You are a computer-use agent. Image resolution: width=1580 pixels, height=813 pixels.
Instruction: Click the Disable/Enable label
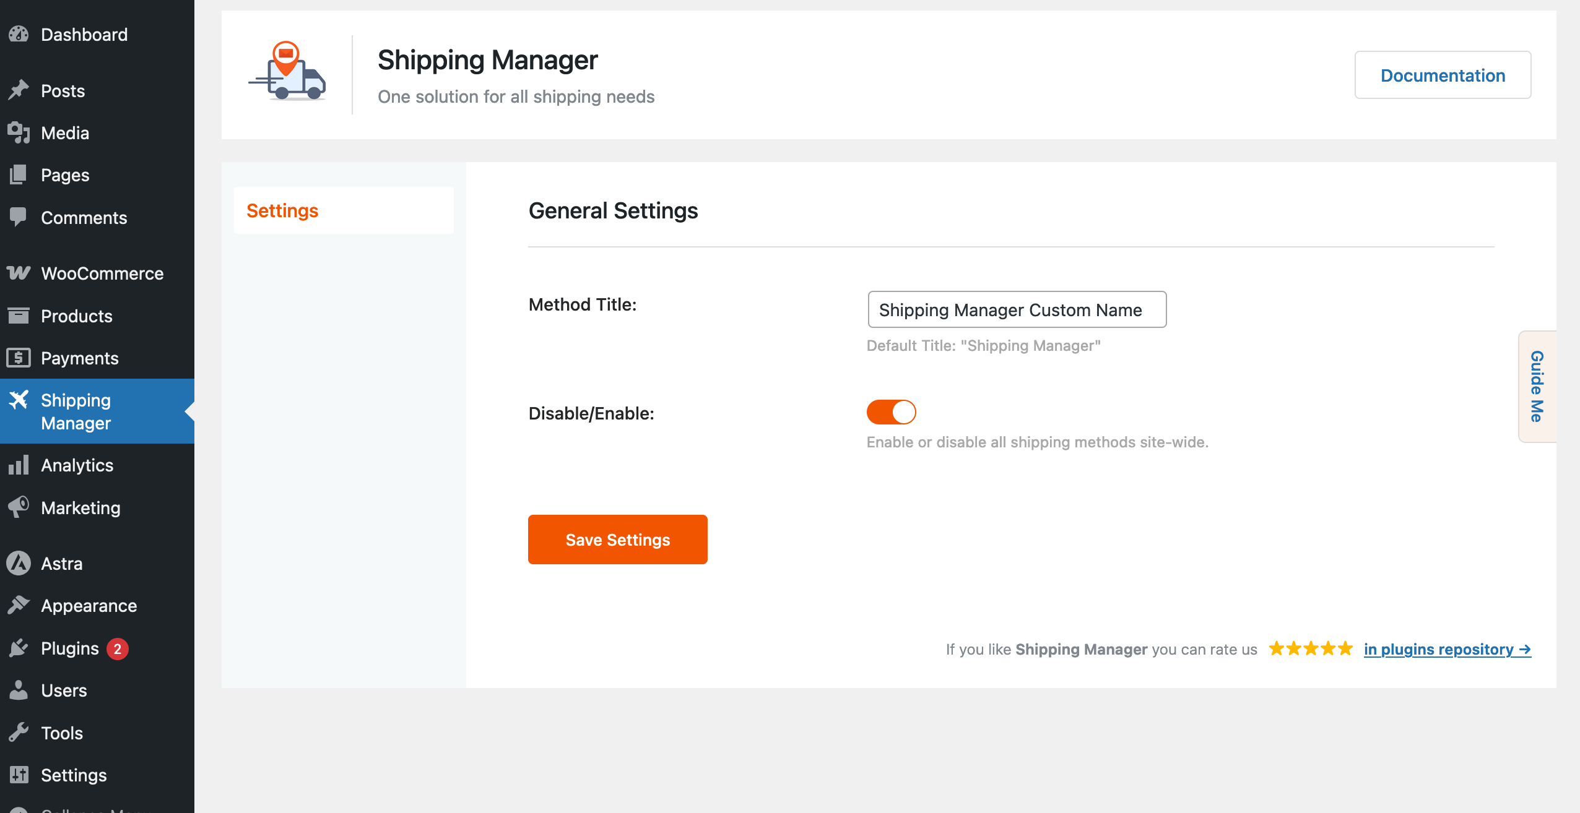[591, 413]
